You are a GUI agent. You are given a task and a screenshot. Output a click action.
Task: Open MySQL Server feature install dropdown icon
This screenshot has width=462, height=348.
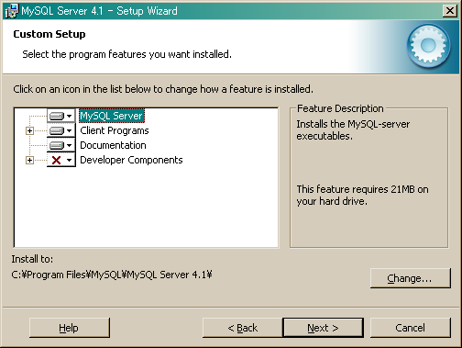(x=60, y=116)
